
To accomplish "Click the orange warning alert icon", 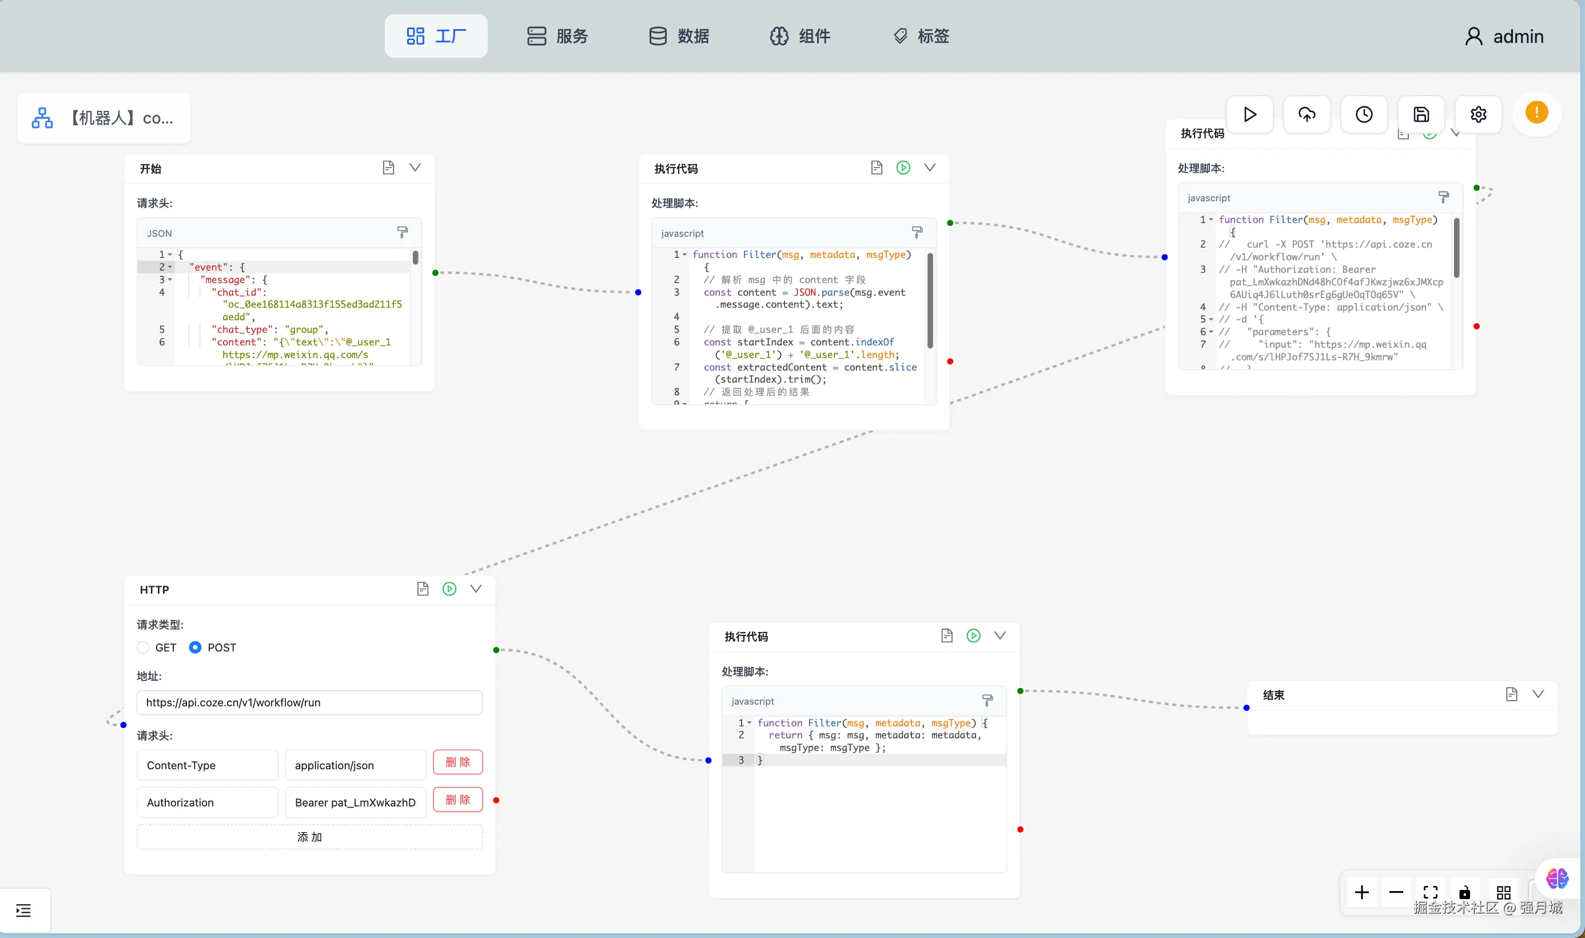I will click(x=1536, y=113).
